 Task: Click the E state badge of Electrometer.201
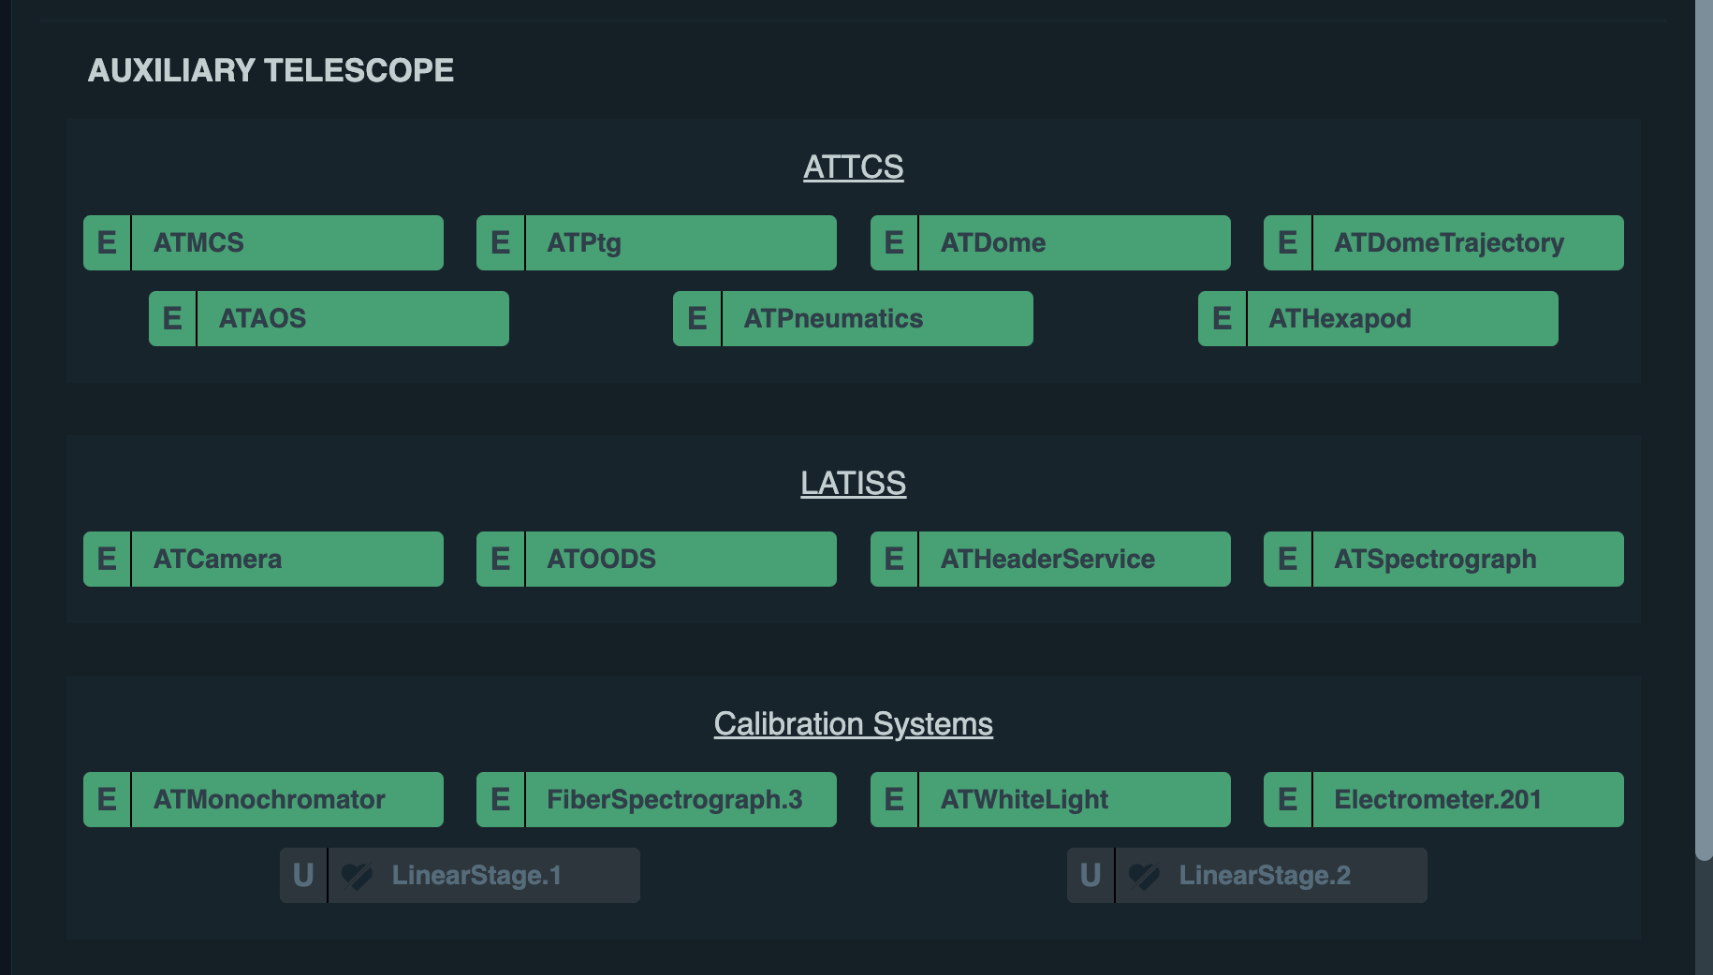(x=1287, y=800)
